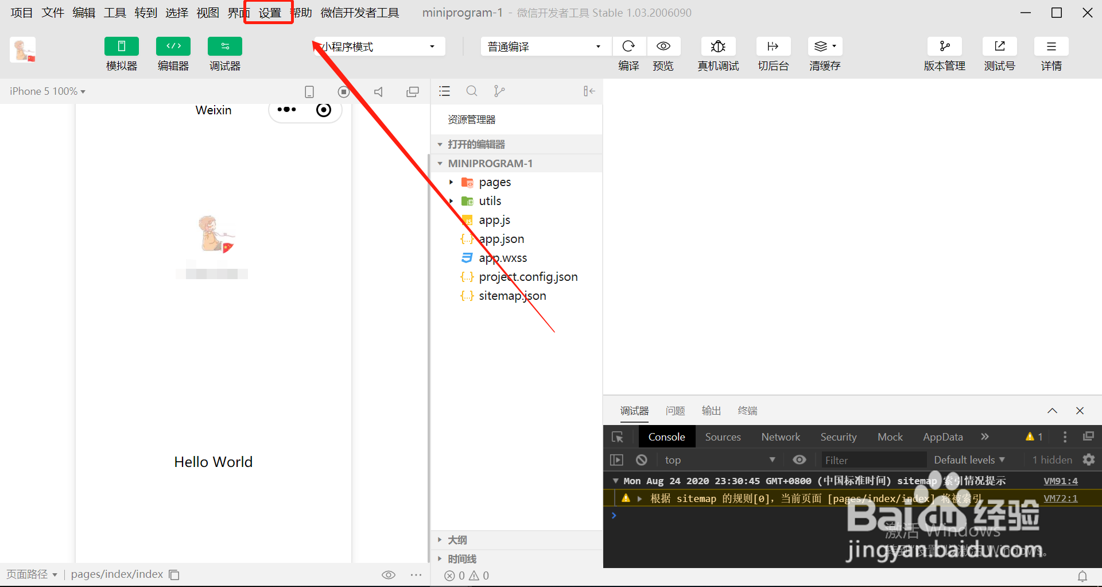The height and width of the screenshot is (587, 1102).
Task: Click the 测试号 test account icon
Action: [x=1000, y=46]
